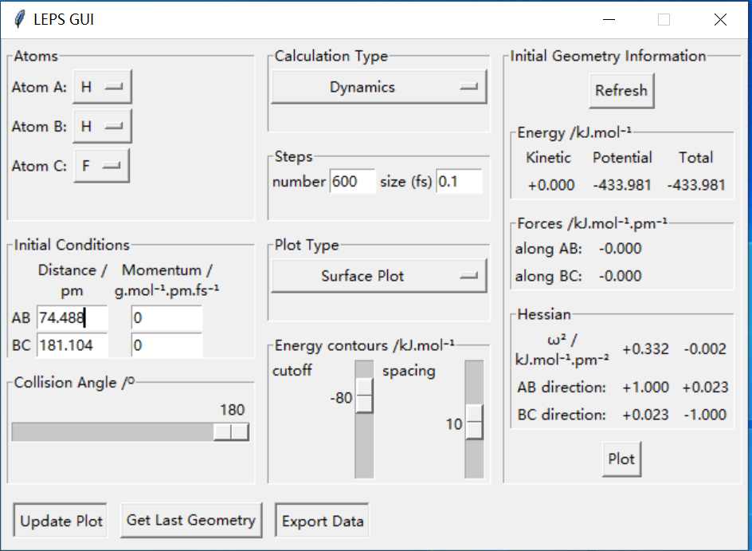Screen dimensions: 752x551
Task: Expand the Calculation Type Dynamics menu
Action: (378, 87)
